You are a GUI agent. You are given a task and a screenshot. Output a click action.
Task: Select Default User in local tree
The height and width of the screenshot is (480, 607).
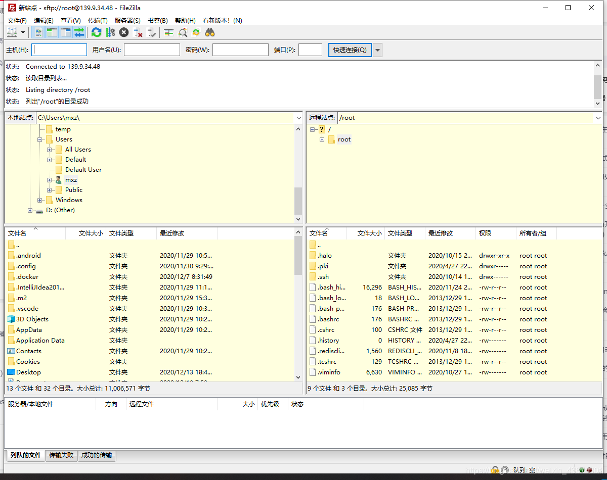click(x=83, y=170)
